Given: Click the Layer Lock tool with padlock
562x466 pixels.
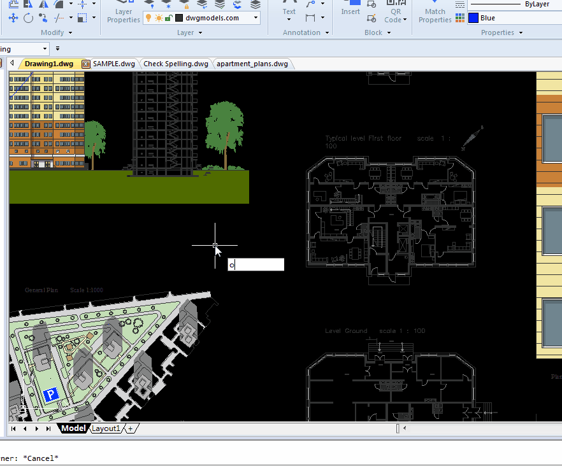Looking at the screenshot, I should point(184,4).
